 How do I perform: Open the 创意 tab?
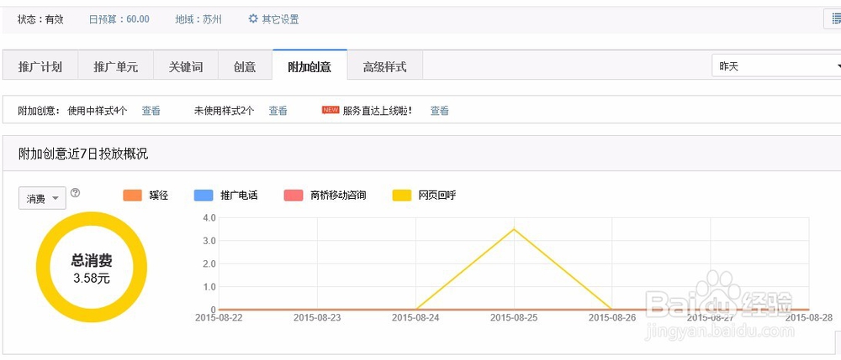[245, 67]
